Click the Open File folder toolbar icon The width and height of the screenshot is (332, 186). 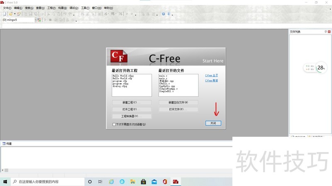[11, 14]
